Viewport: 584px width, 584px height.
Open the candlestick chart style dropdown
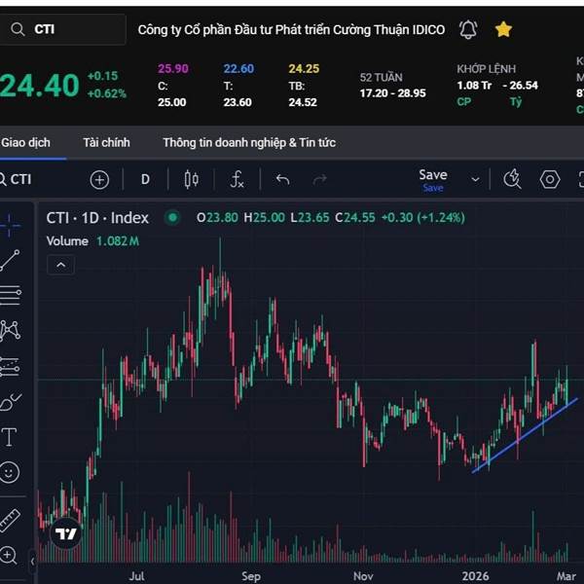(x=191, y=179)
